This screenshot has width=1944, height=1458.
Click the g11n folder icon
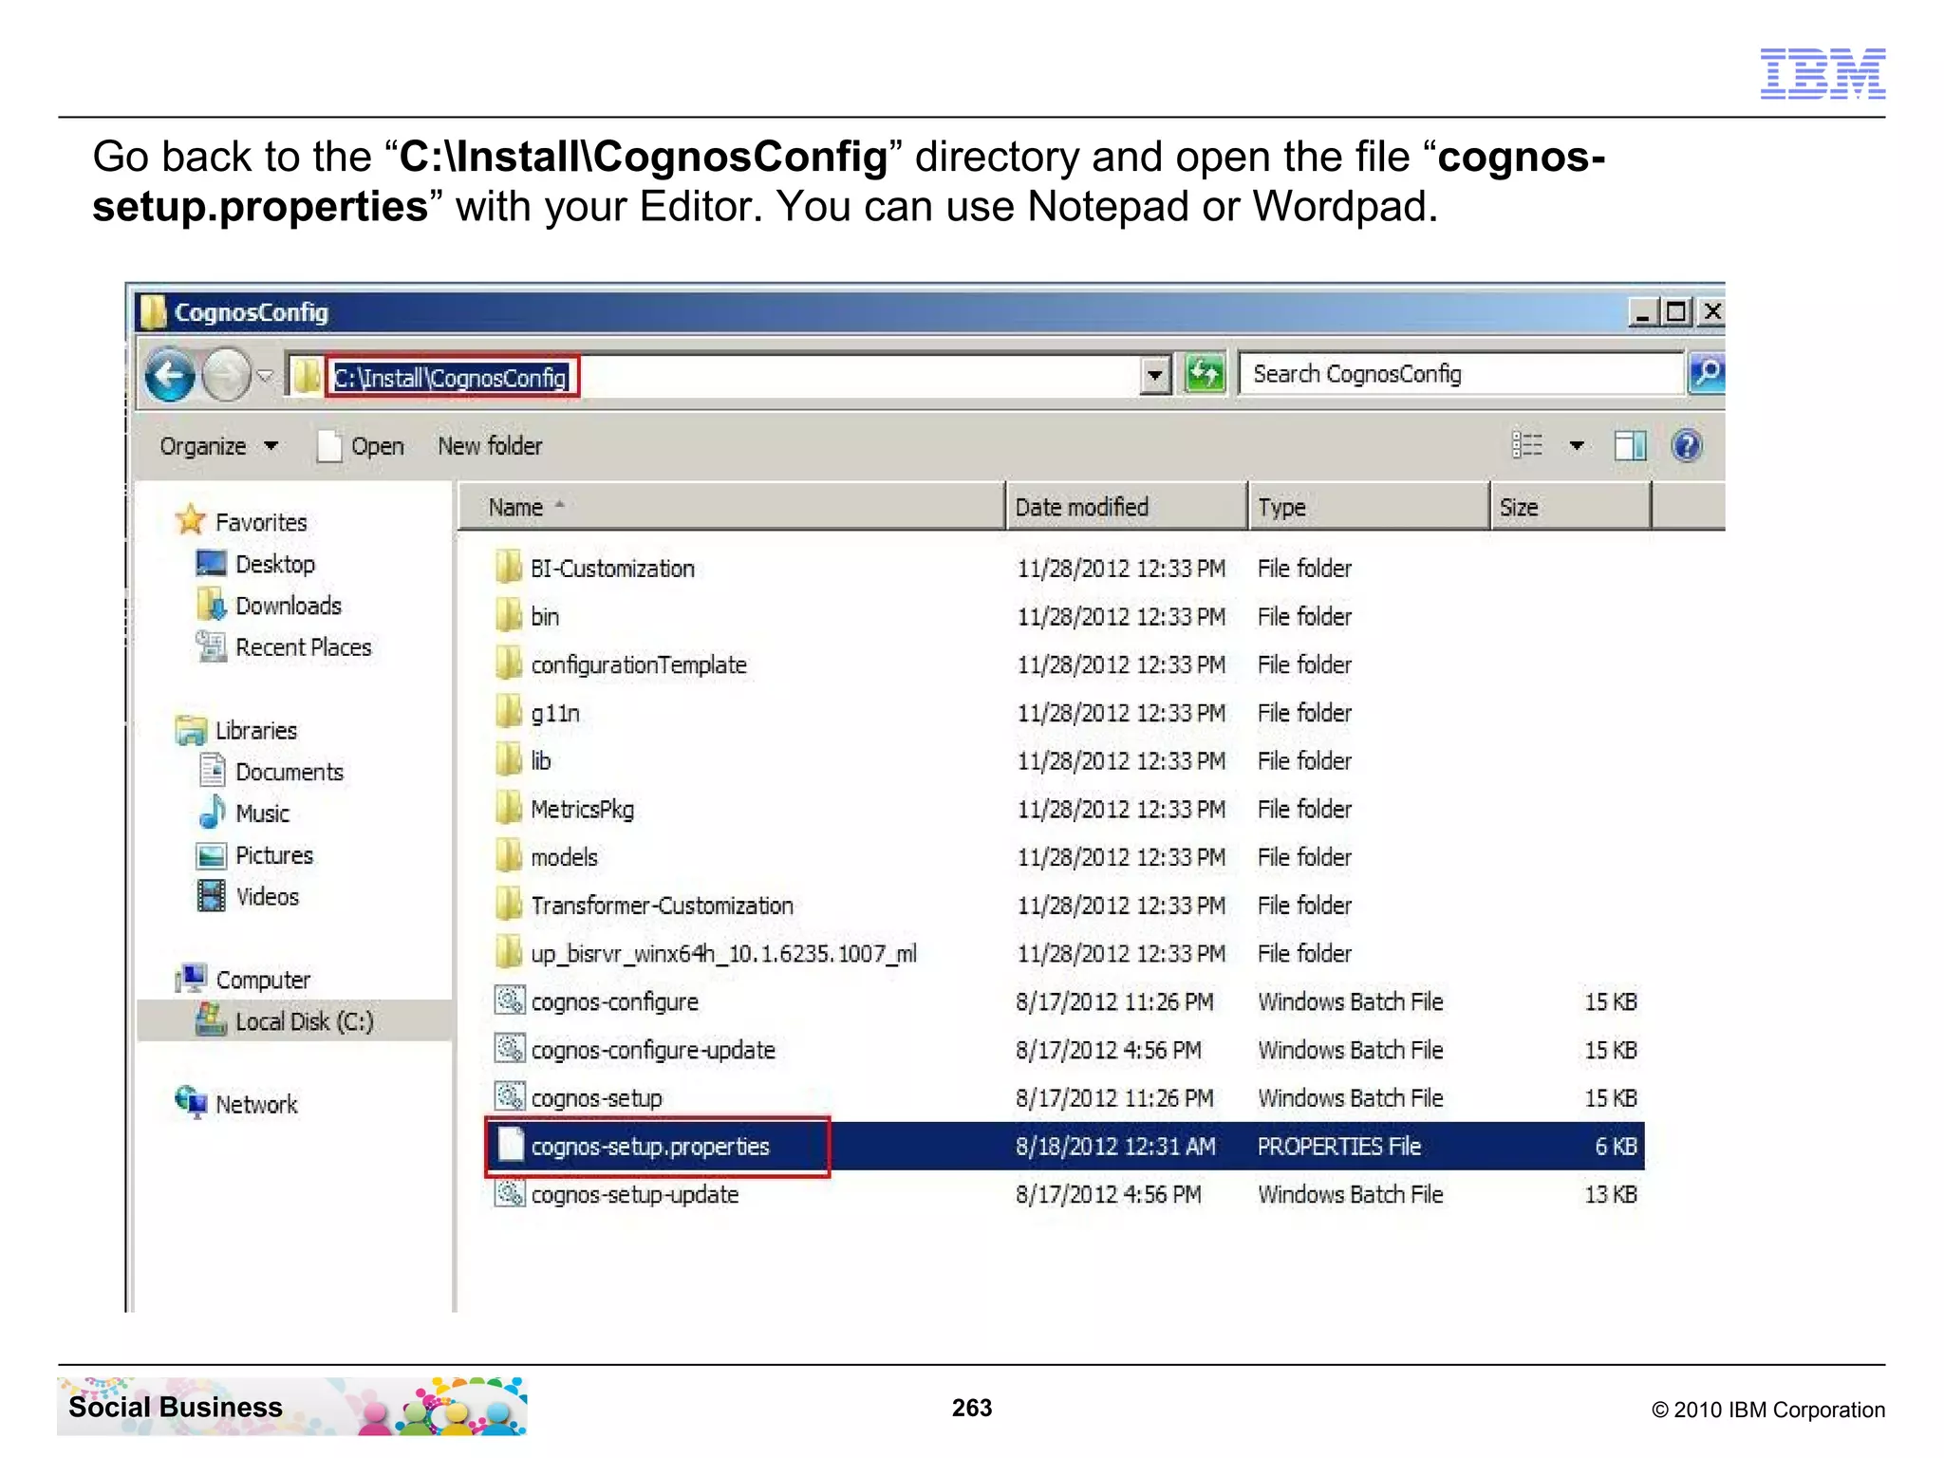[x=509, y=711]
